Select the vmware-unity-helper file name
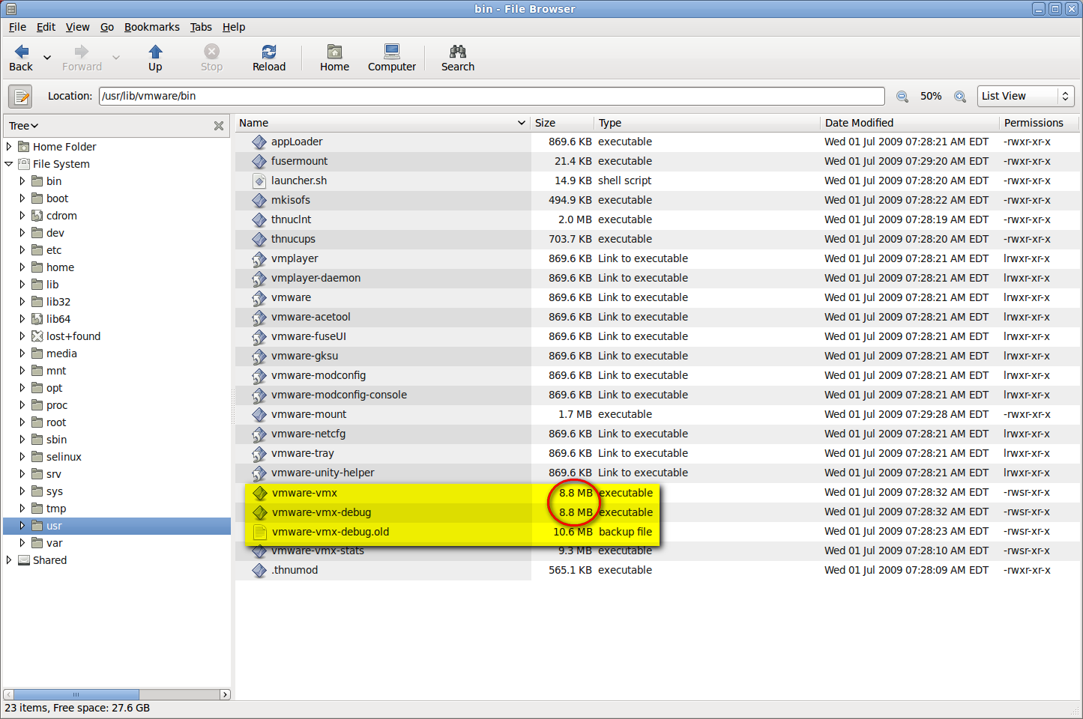Viewport: 1083px width, 719px height. click(x=322, y=473)
